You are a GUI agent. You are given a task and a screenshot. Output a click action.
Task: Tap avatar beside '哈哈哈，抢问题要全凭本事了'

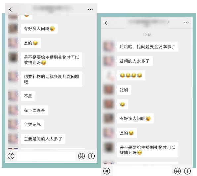pyautogui.click(x=109, y=46)
